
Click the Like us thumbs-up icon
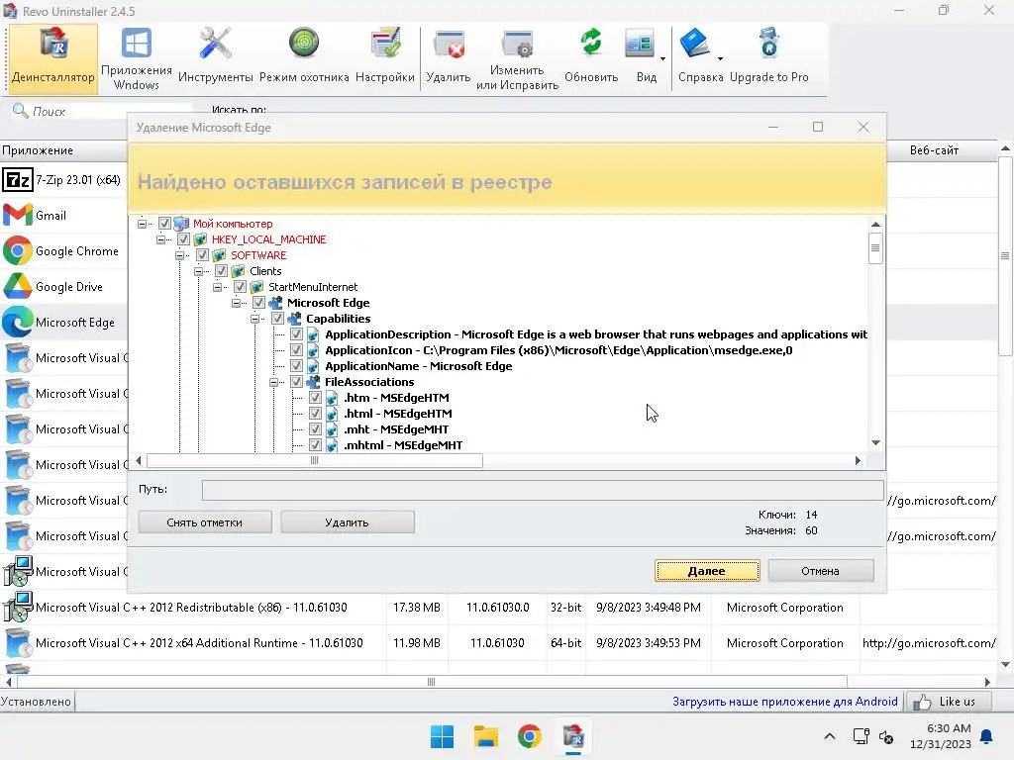tap(922, 702)
